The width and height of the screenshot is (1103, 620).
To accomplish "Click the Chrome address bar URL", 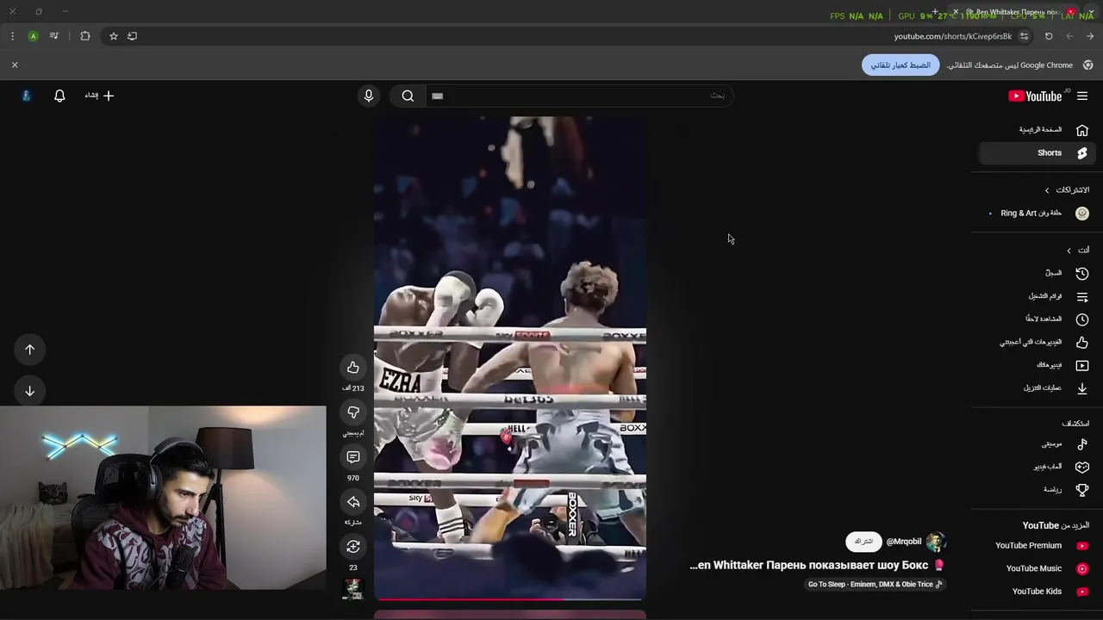I will pos(952,36).
